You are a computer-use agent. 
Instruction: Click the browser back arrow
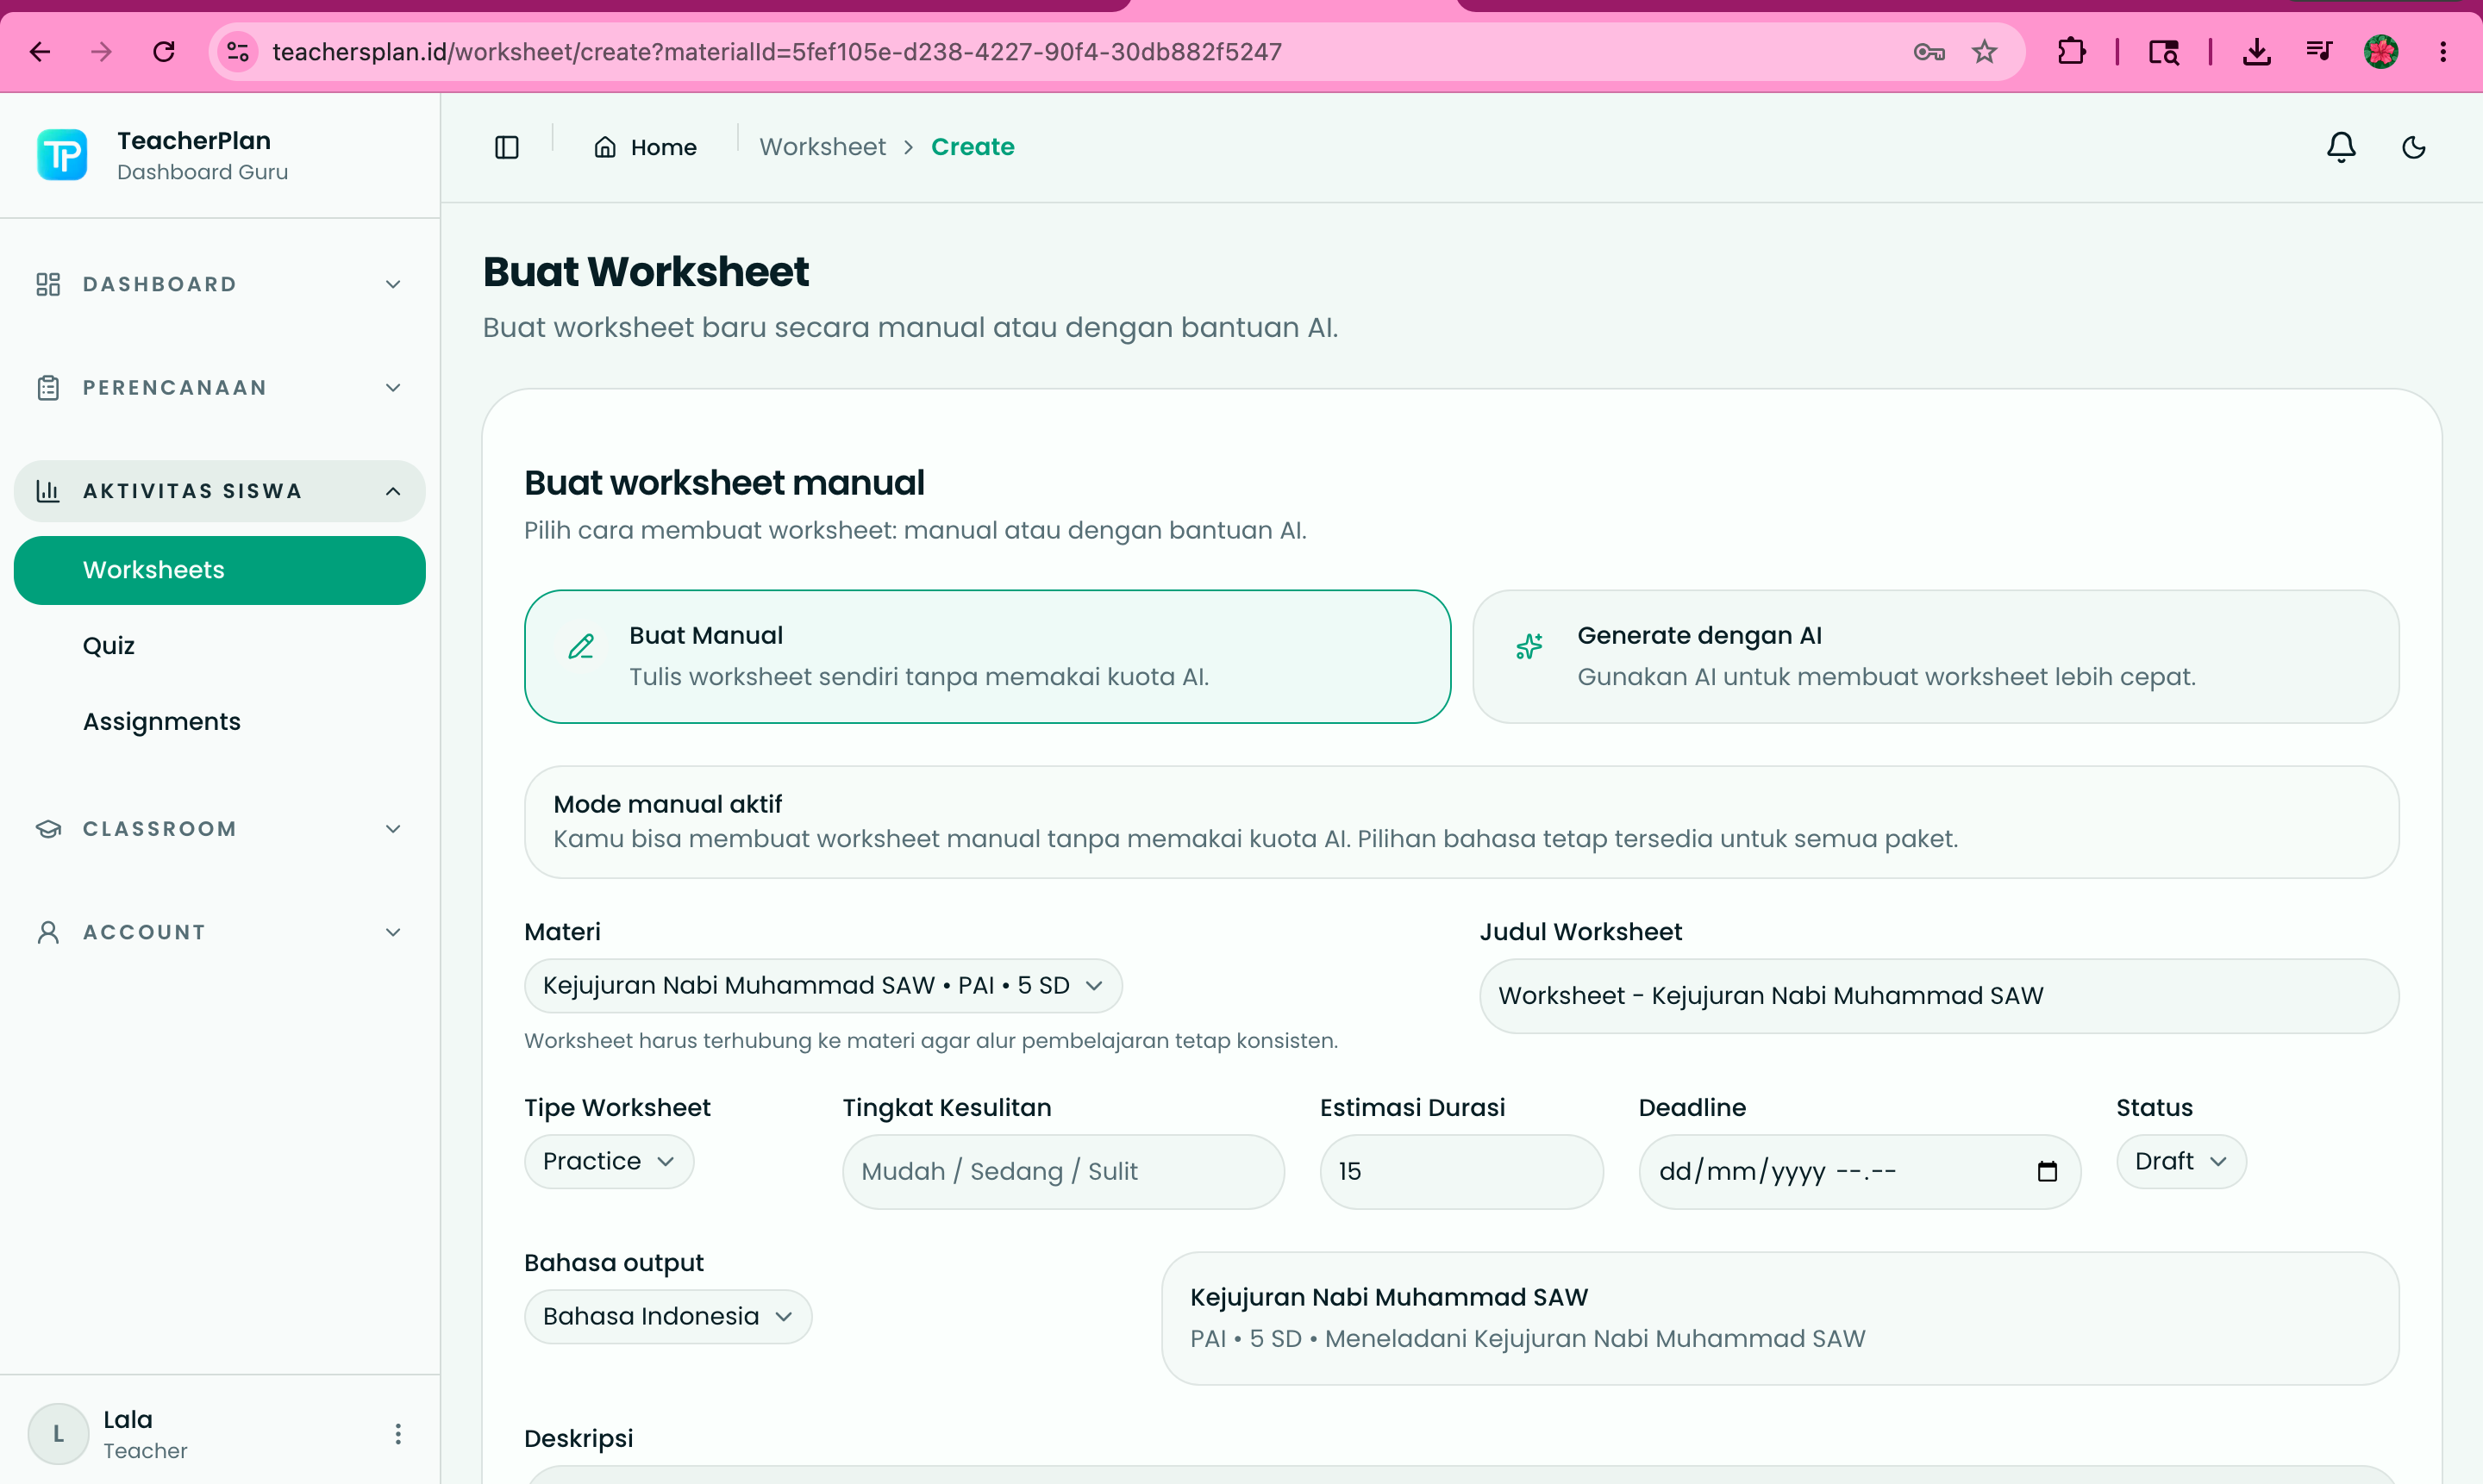[x=40, y=52]
